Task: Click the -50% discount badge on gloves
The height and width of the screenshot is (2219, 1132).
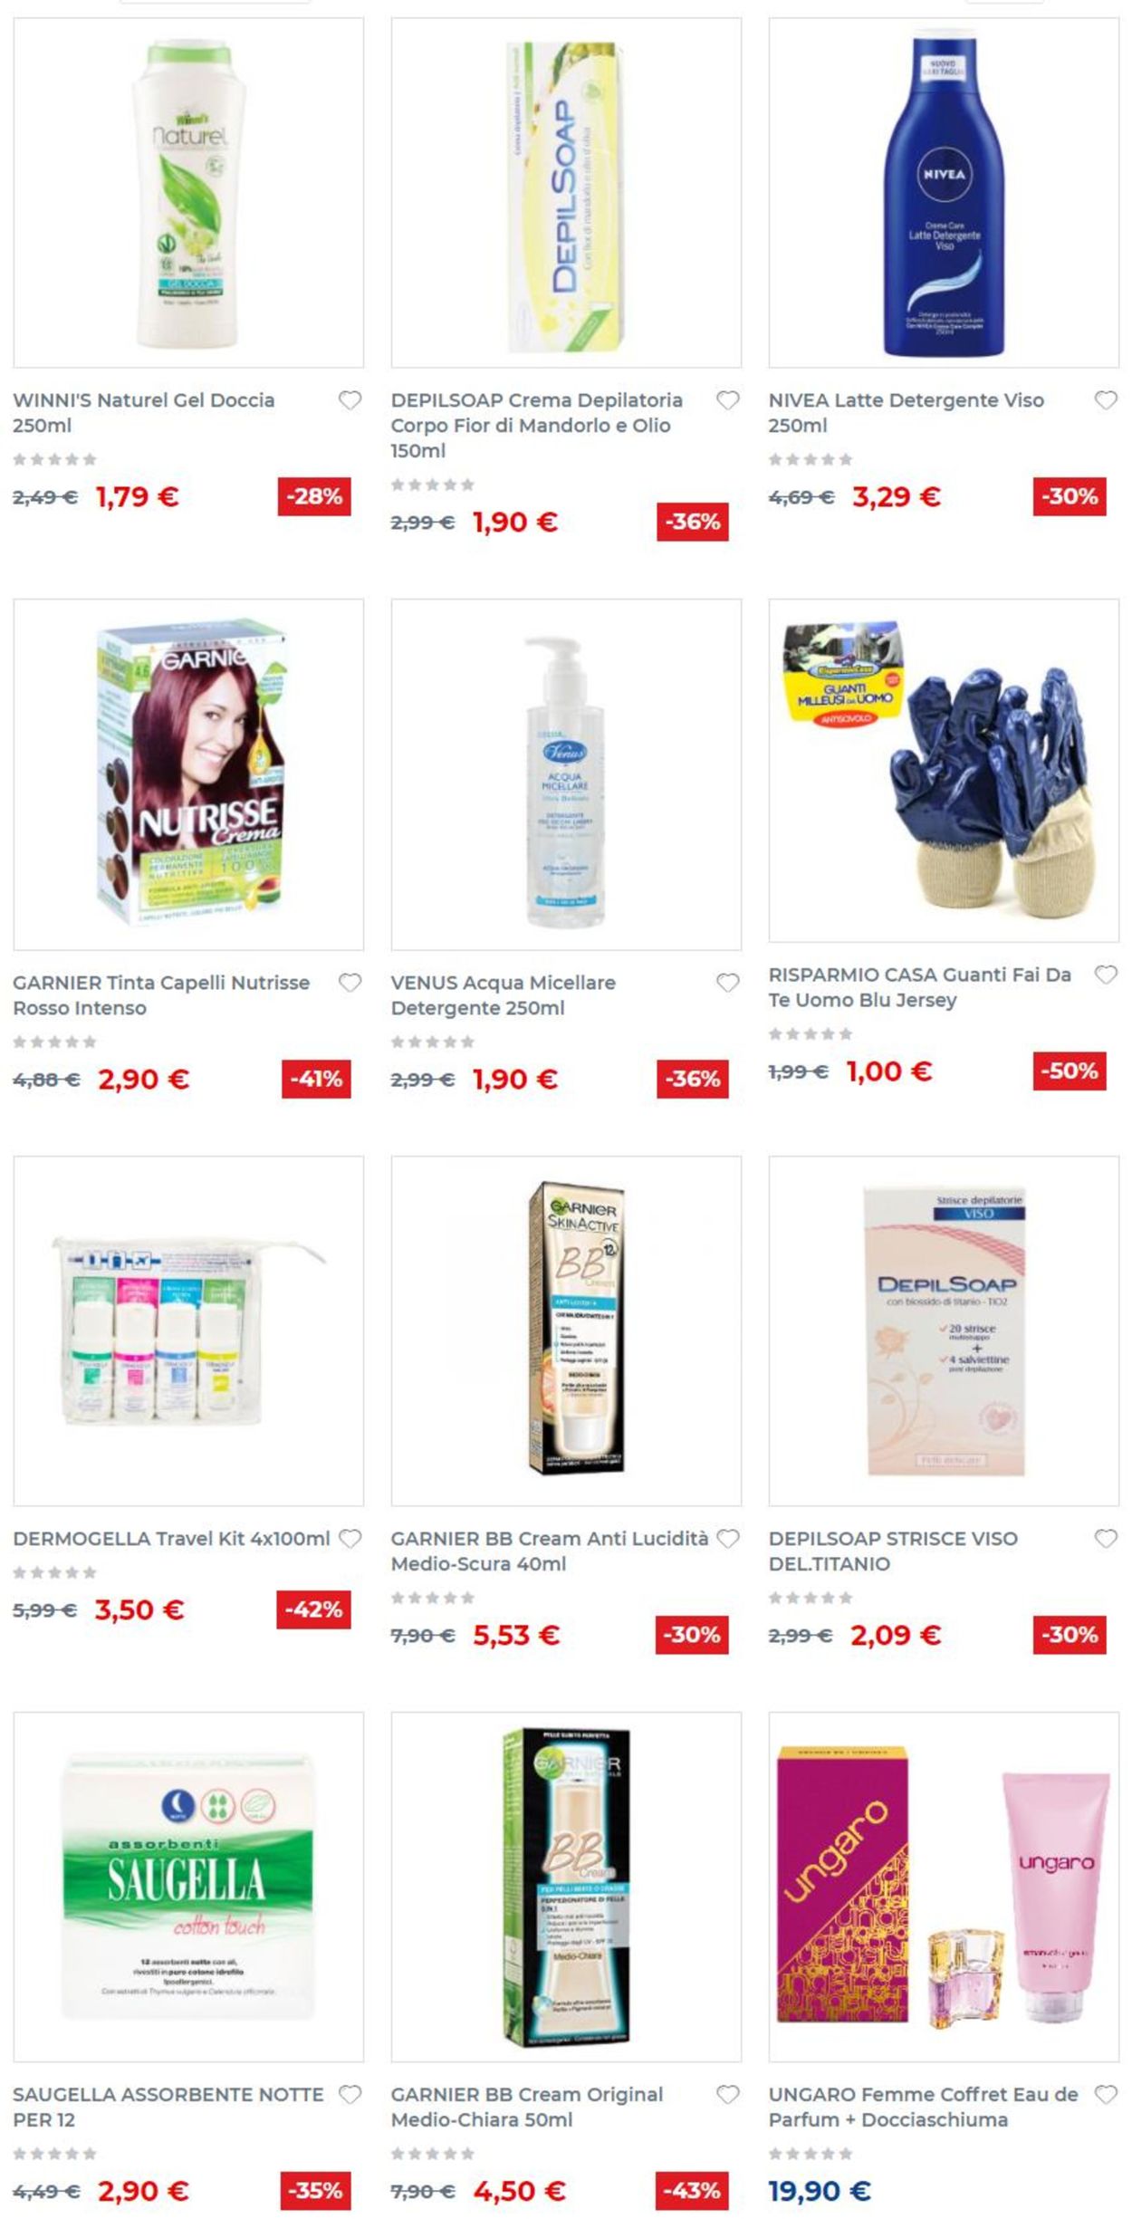Action: click(1070, 1071)
